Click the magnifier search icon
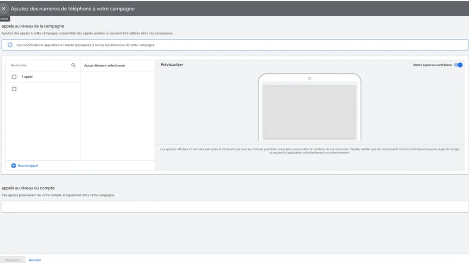This screenshot has width=469, height=263. click(x=73, y=65)
